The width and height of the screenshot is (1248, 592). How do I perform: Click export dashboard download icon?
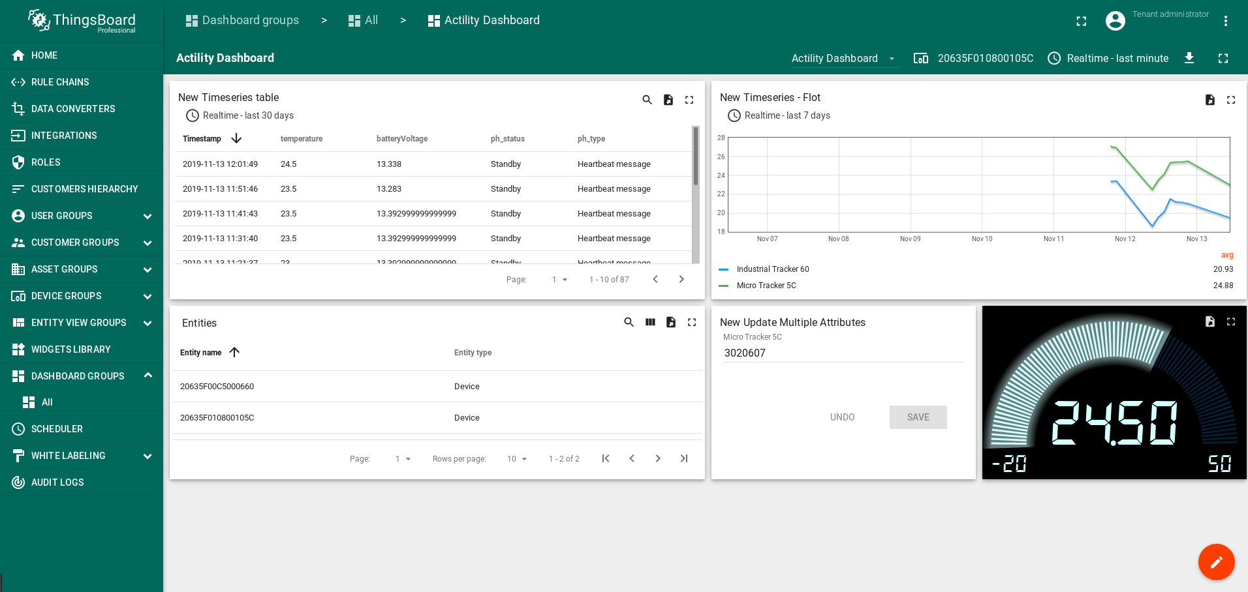[x=1189, y=58]
